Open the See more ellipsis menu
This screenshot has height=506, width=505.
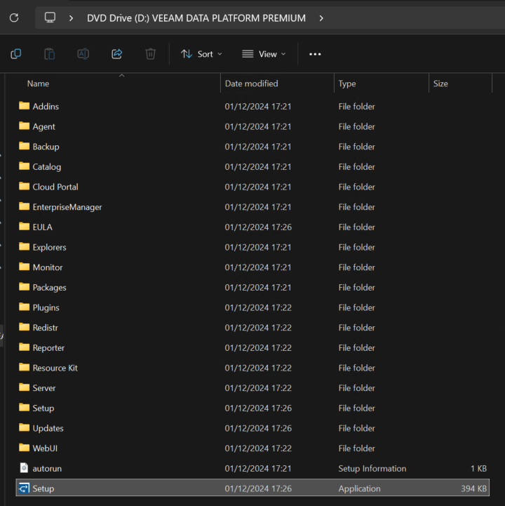pos(315,54)
